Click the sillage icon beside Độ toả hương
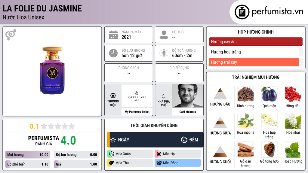 (164, 53)
